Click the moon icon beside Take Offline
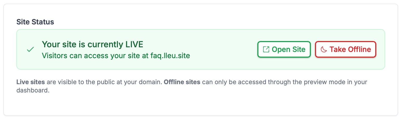The height and width of the screenshot is (120, 402). pos(324,49)
